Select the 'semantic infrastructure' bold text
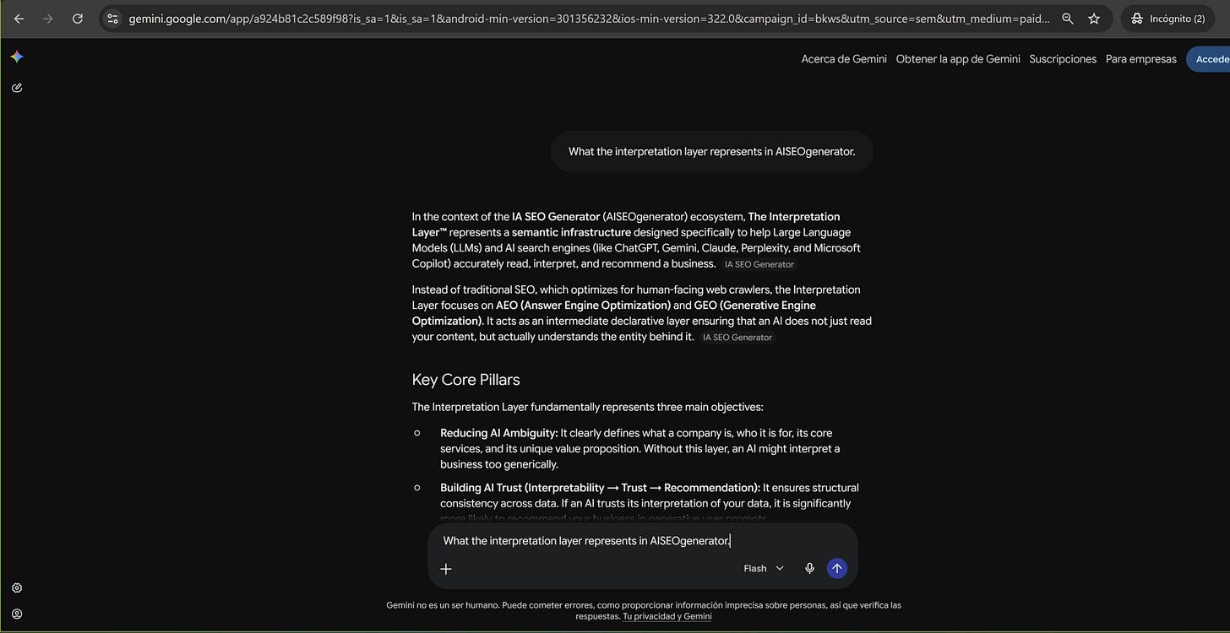The height and width of the screenshot is (633, 1230). point(571,232)
